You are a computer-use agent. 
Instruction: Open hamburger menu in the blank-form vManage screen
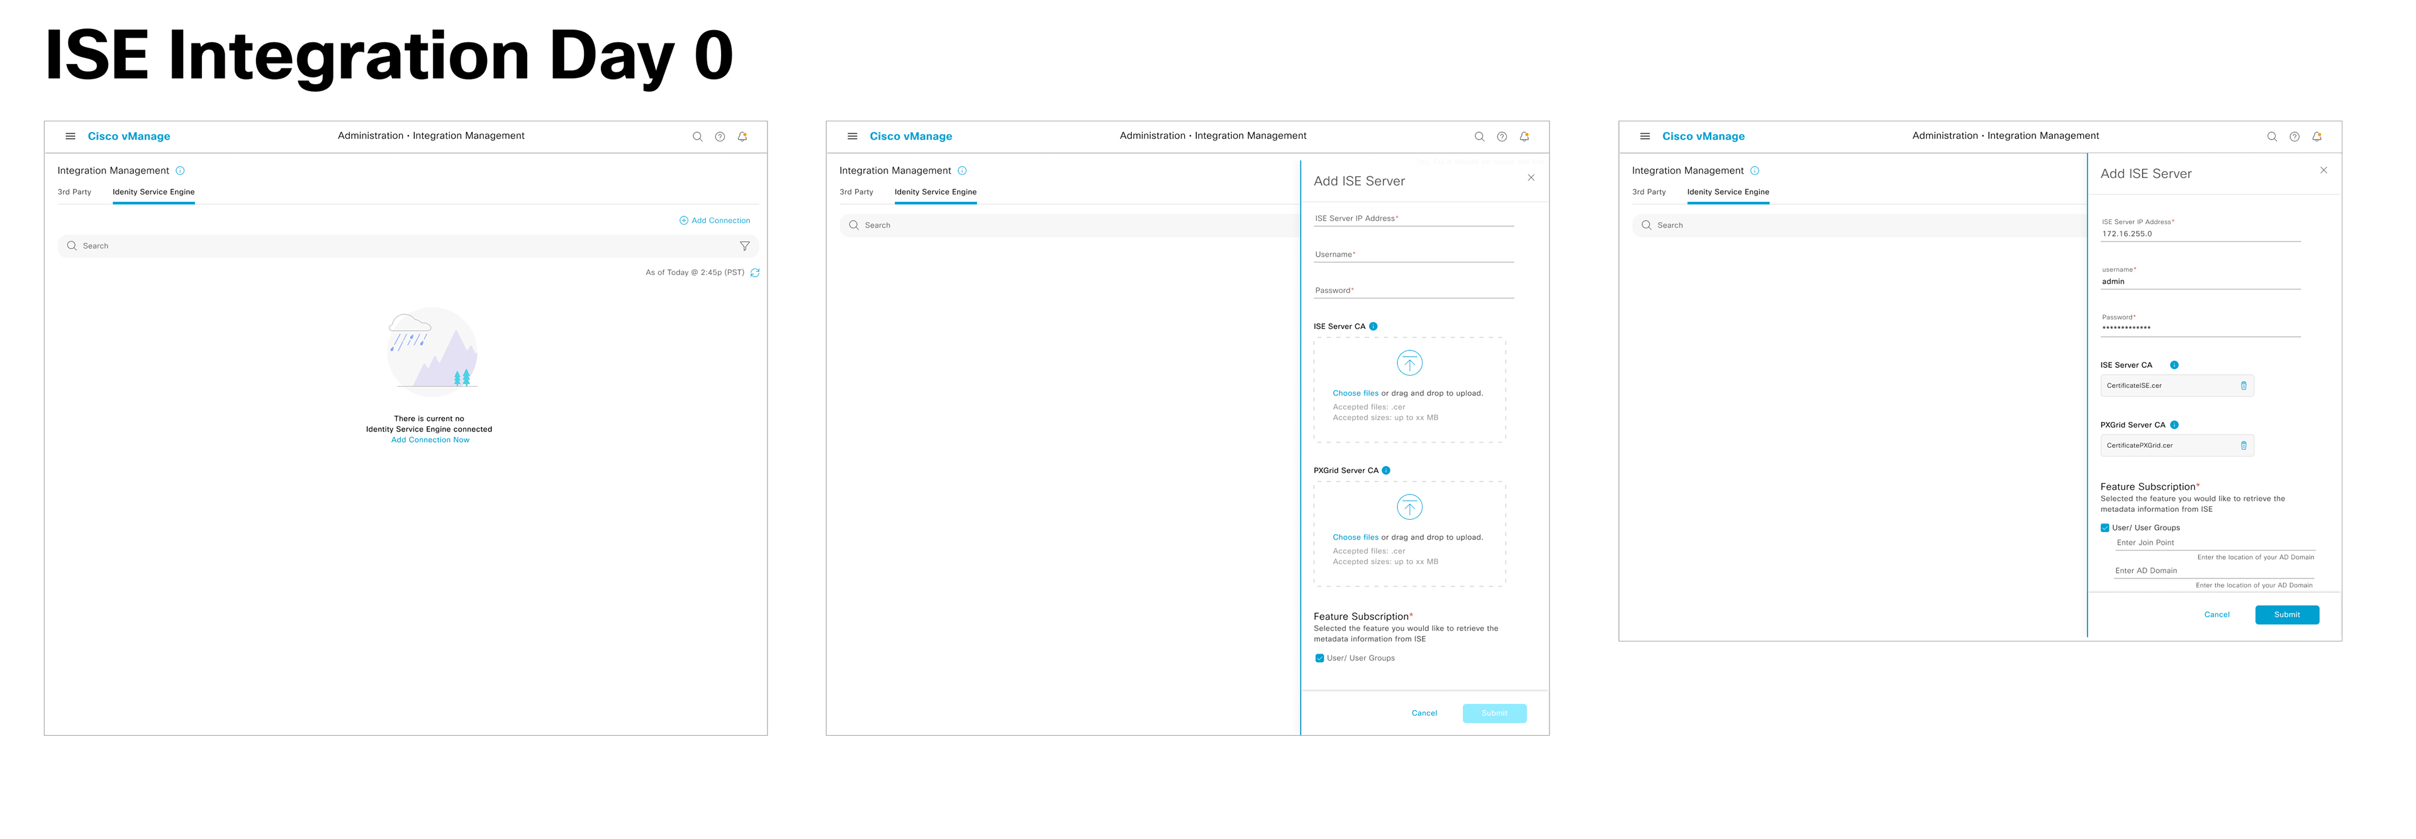click(x=852, y=136)
